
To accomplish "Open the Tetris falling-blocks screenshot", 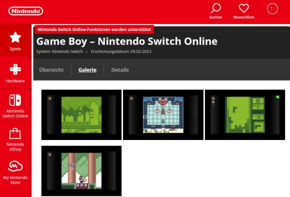I will coord(245,114).
